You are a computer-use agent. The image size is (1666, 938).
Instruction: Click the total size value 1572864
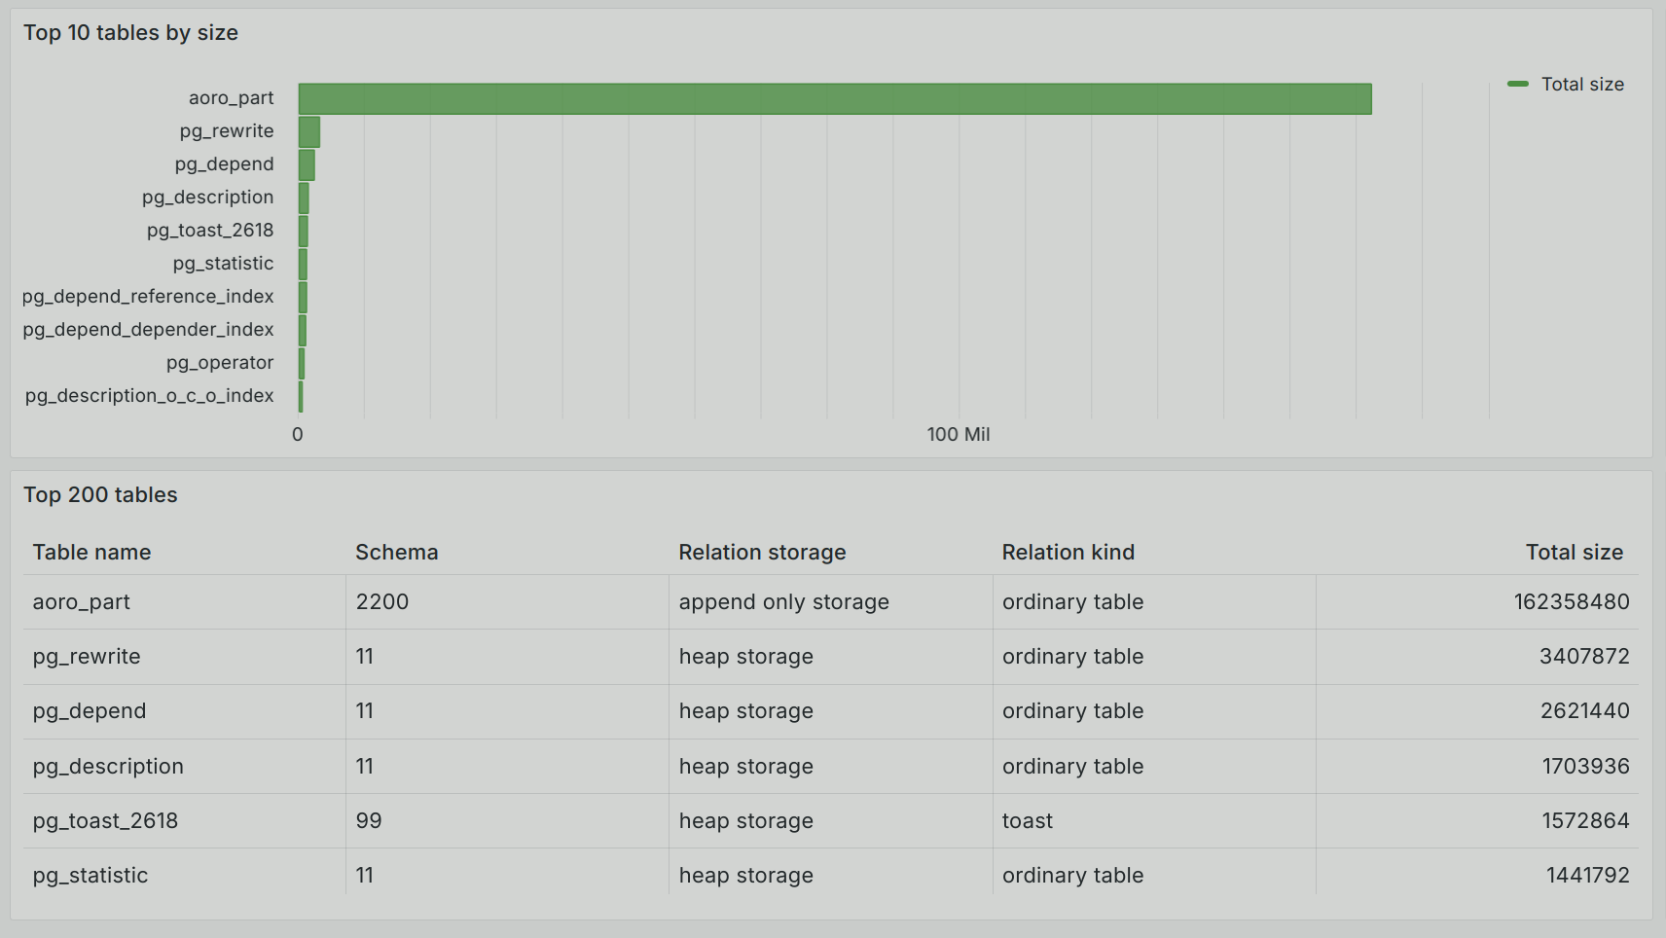1585,820
